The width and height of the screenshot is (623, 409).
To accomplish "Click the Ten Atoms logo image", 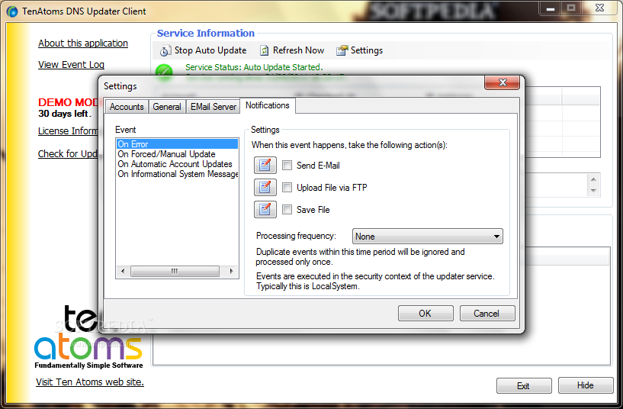I will coord(88,337).
